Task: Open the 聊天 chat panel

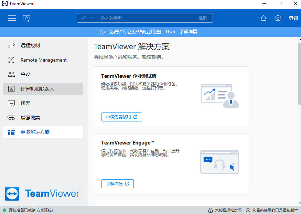Action: [11, 103]
